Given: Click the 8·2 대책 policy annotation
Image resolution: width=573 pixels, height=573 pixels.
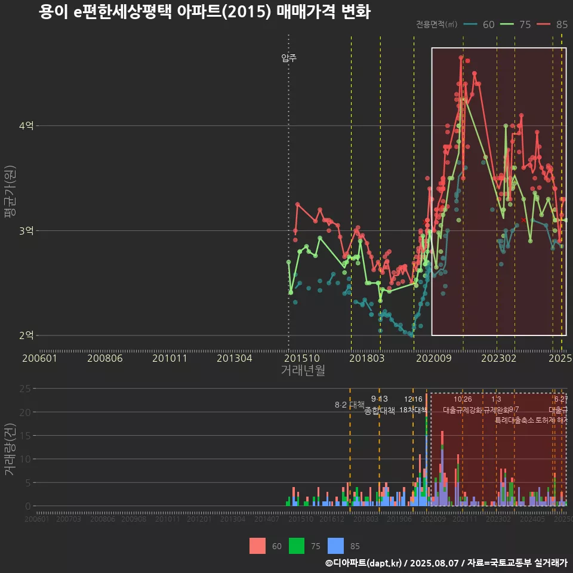Looking at the screenshot, I should point(350,405).
